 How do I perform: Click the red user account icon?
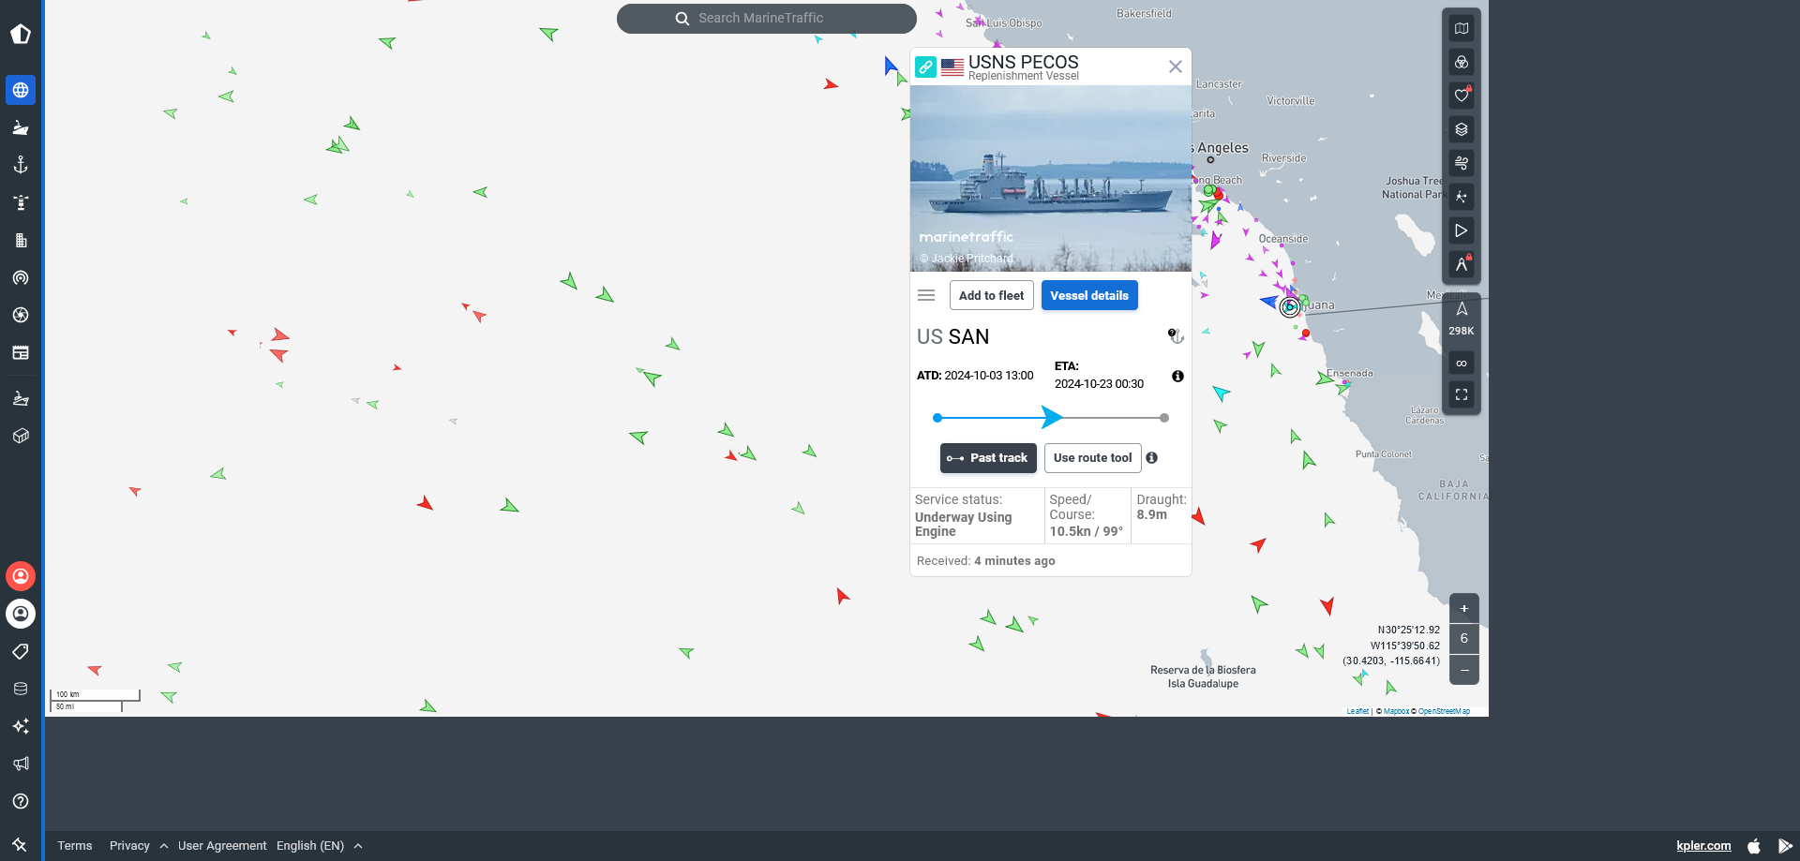tap(21, 576)
